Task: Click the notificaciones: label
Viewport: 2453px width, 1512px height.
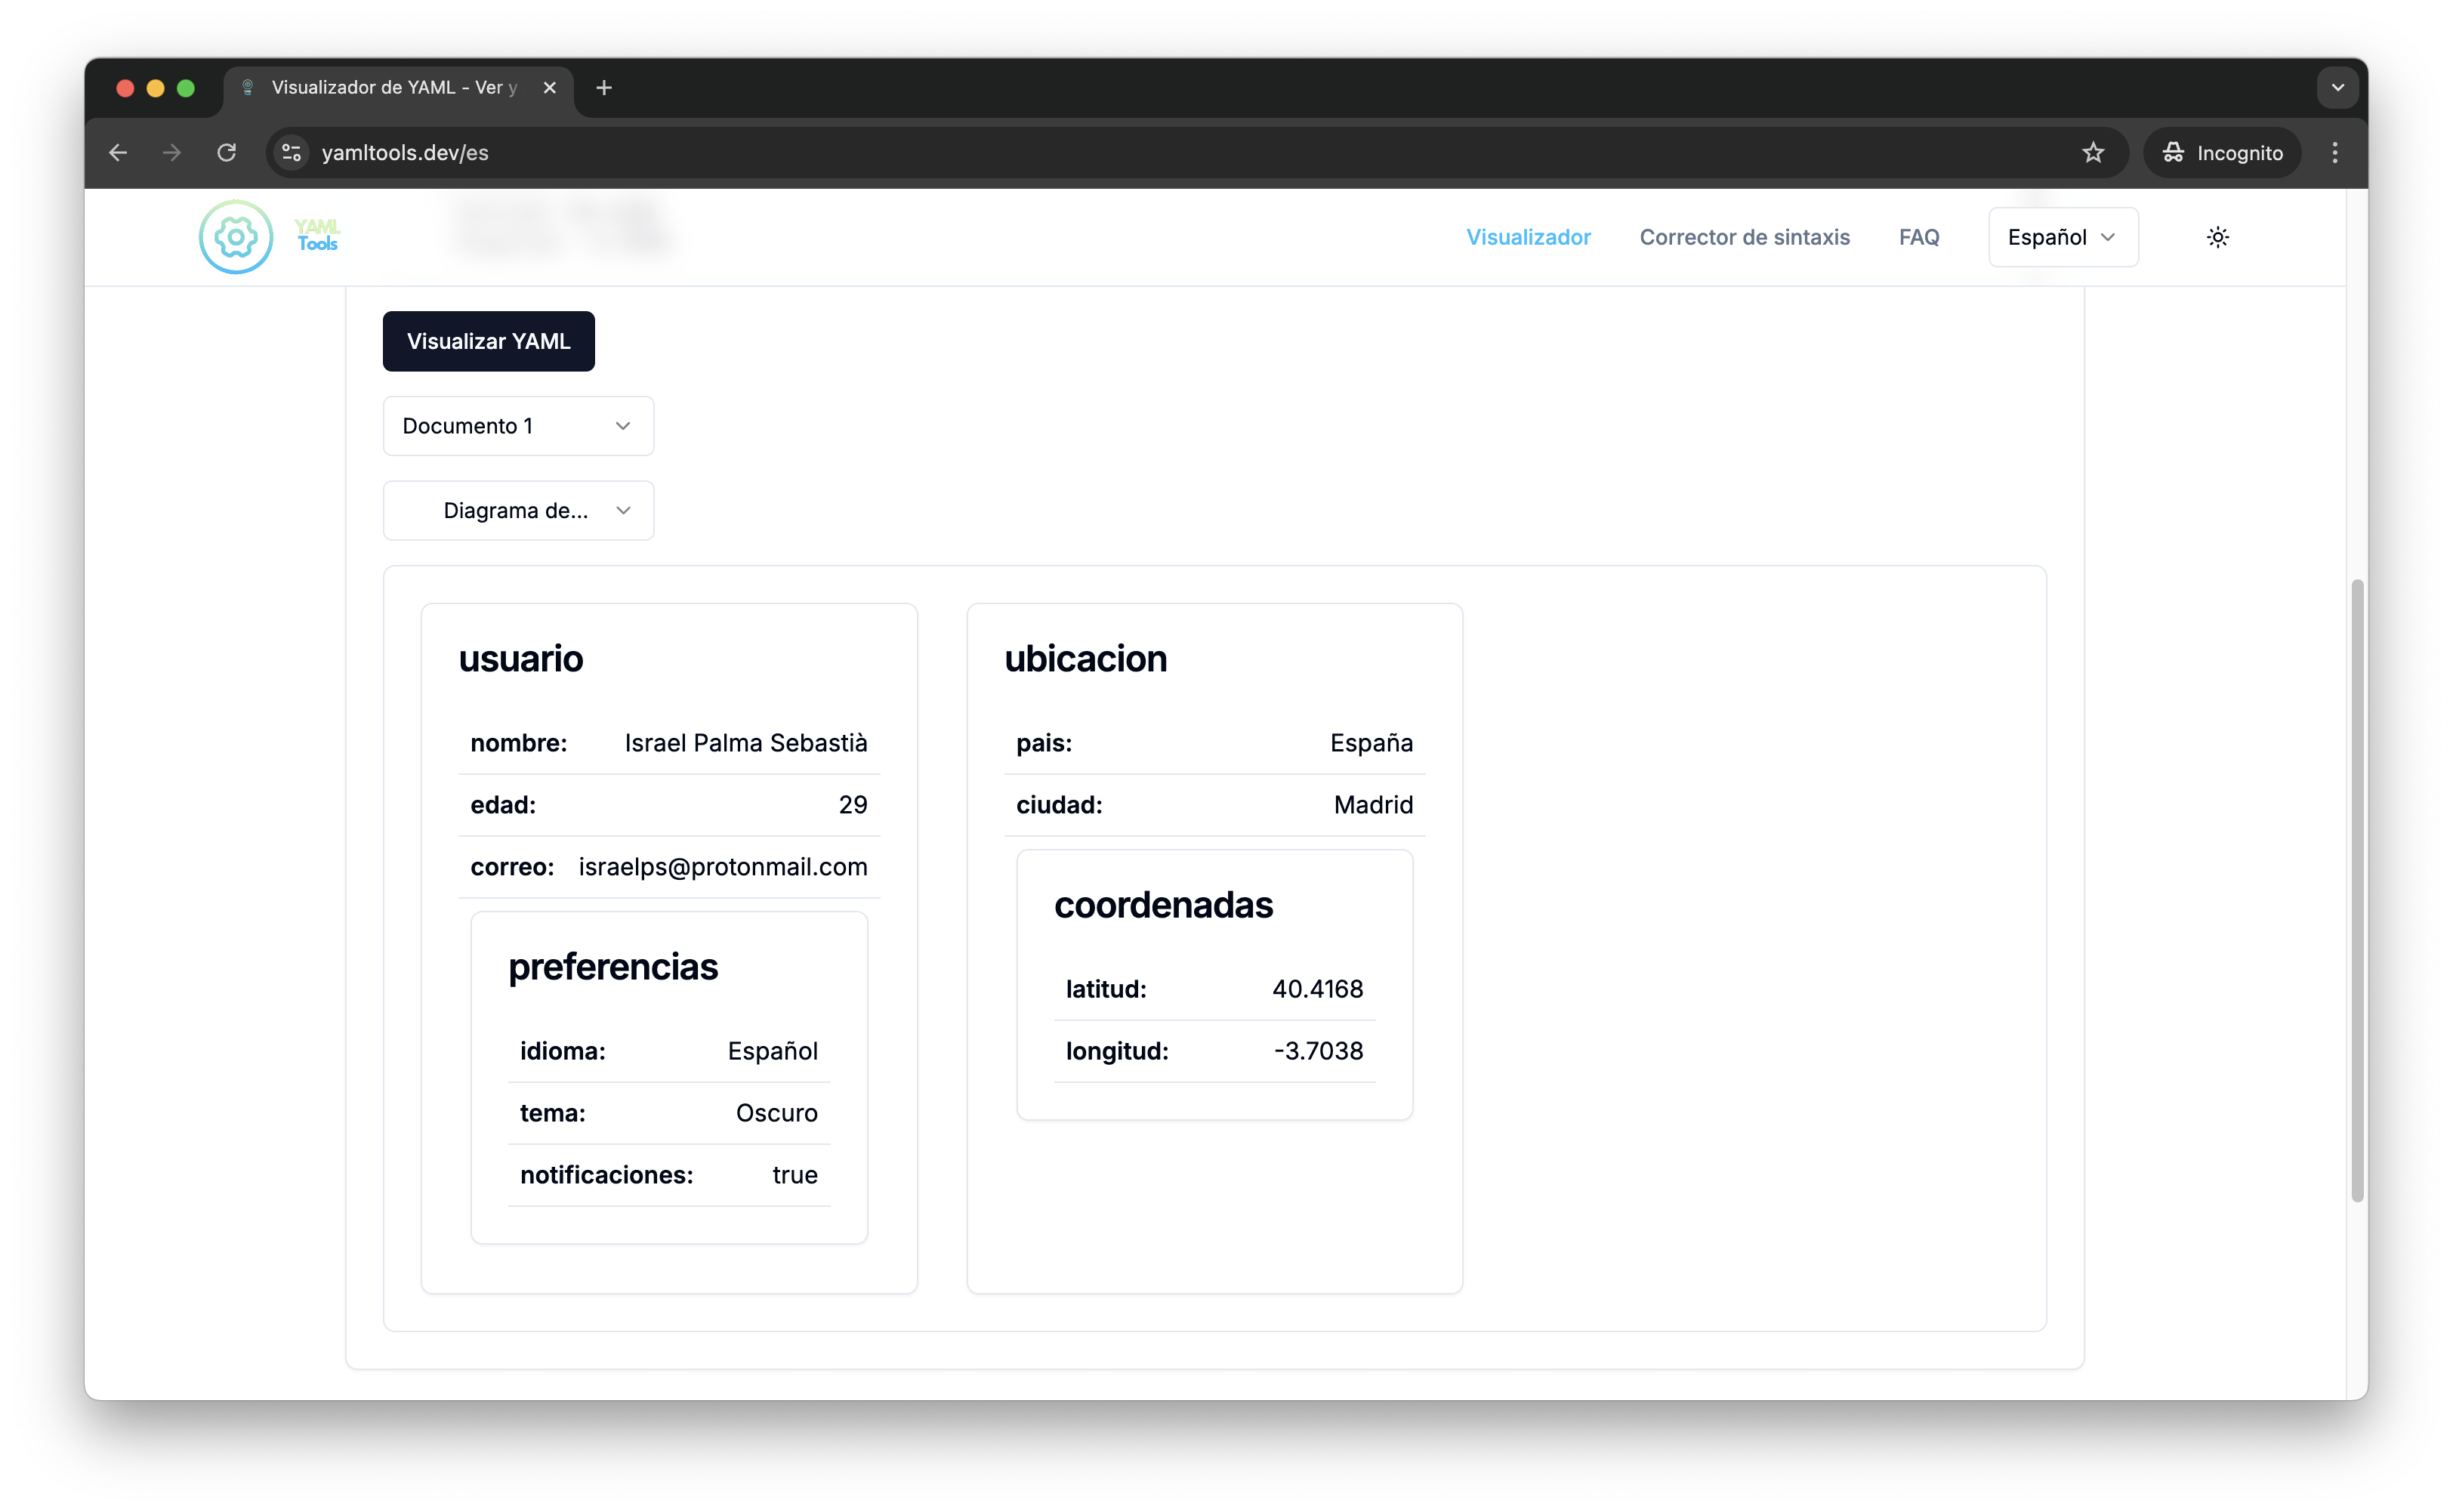Action: point(607,1175)
